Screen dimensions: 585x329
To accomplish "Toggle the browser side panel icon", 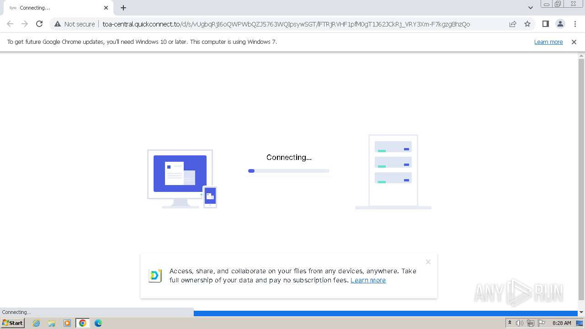I will coord(545,24).
